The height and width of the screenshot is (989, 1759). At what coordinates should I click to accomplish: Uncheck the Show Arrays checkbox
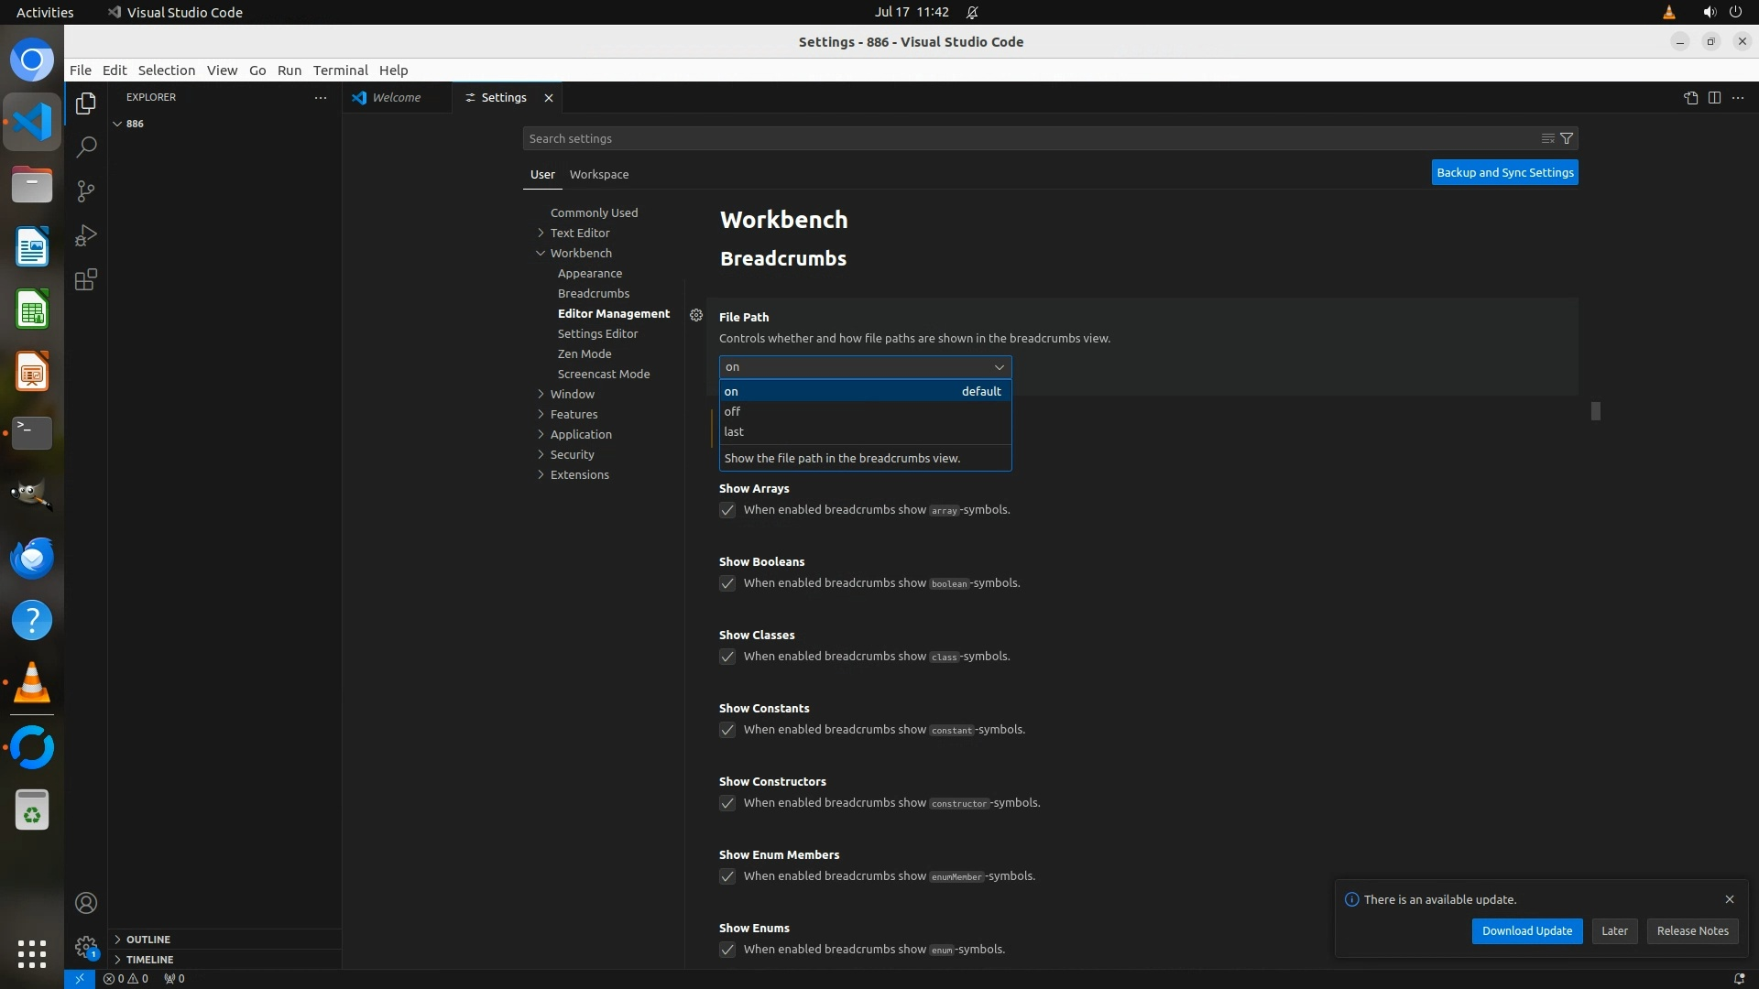tap(727, 510)
